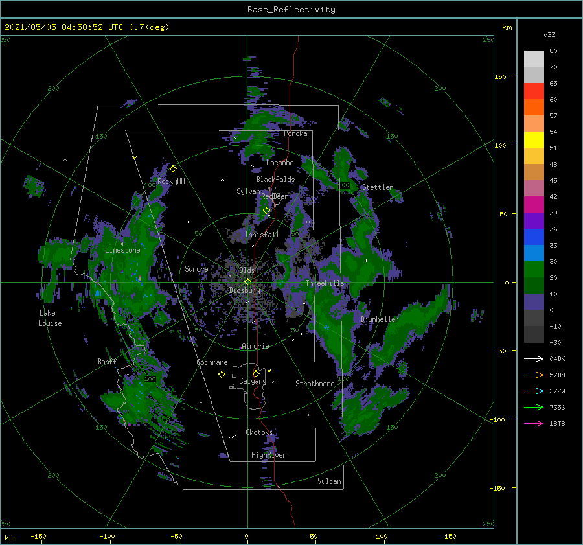Click the Vulcan label
583x545 pixels.
tap(330, 481)
